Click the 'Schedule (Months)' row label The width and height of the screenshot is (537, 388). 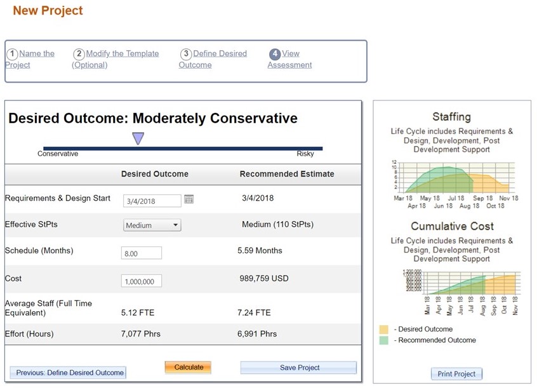point(39,251)
